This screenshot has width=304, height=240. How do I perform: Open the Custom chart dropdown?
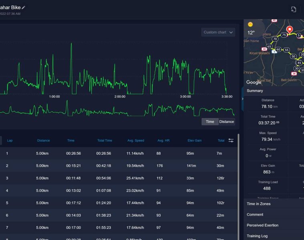point(218,32)
